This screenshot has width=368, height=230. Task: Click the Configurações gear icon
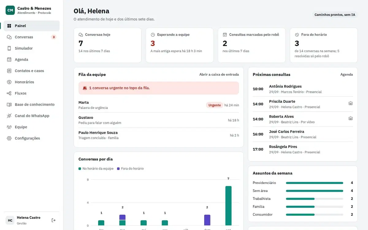[9, 138]
